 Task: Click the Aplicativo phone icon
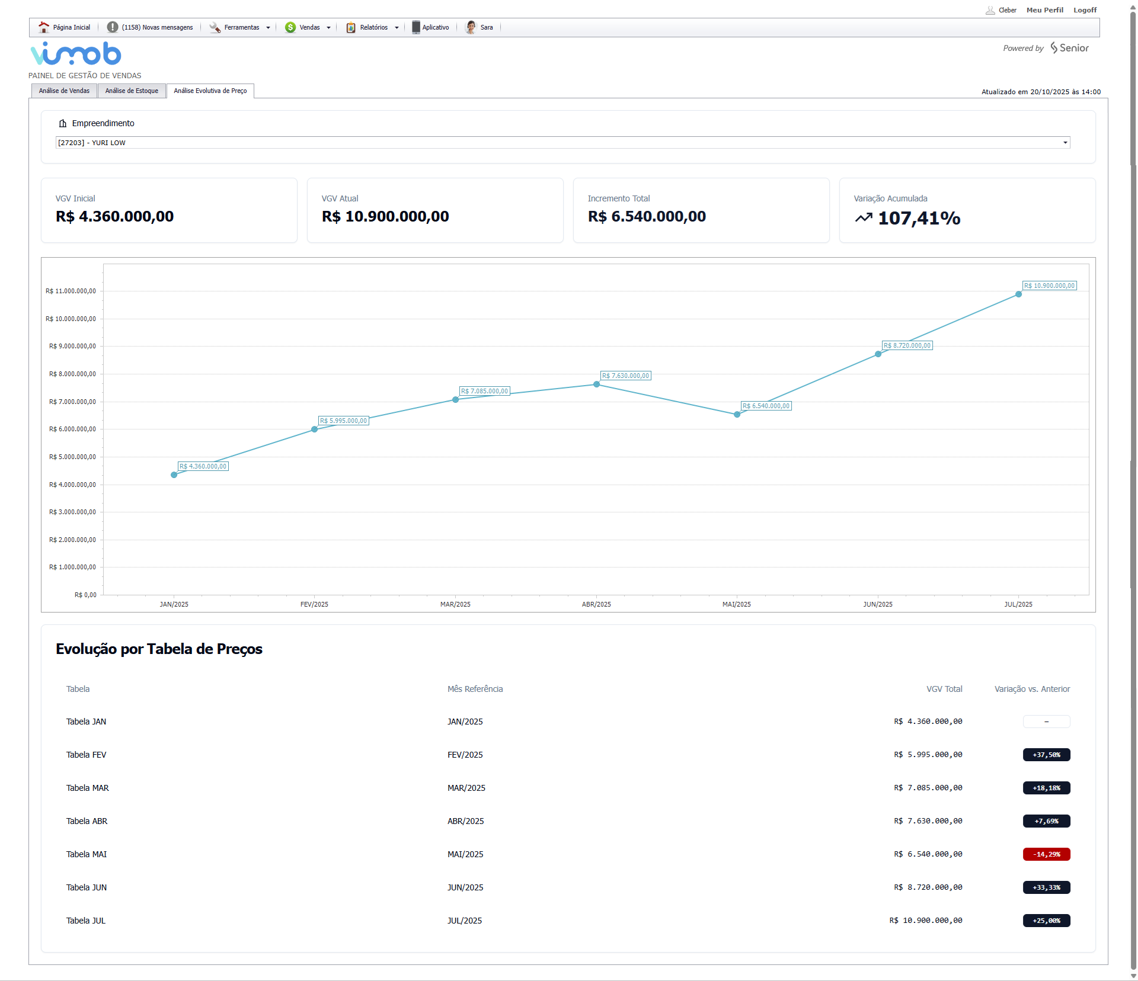(x=416, y=27)
